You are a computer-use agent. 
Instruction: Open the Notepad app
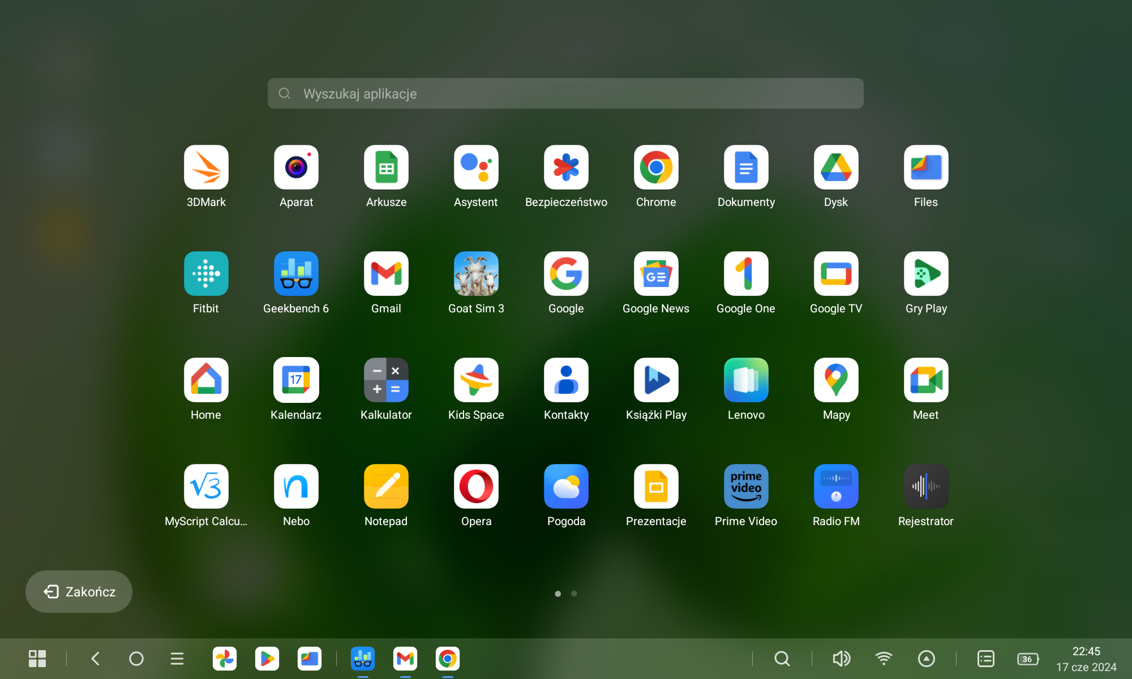coord(386,487)
